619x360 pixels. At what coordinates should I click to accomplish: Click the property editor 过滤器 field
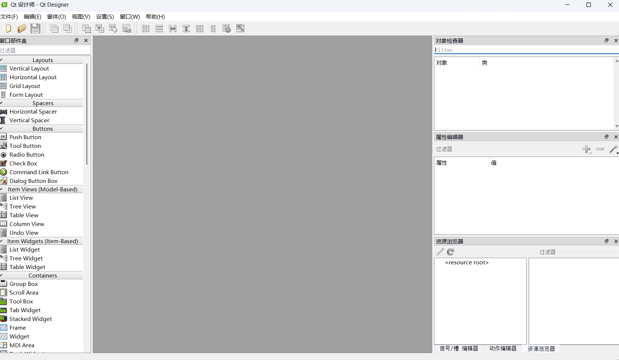(x=507, y=149)
